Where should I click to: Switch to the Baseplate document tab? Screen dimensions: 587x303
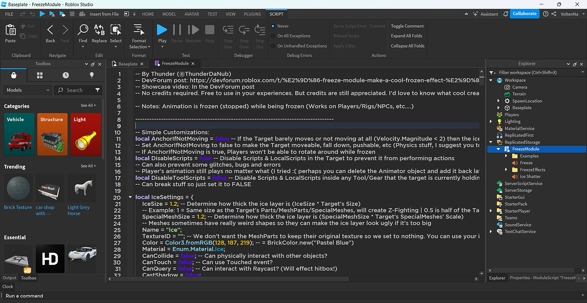[128, 64]
